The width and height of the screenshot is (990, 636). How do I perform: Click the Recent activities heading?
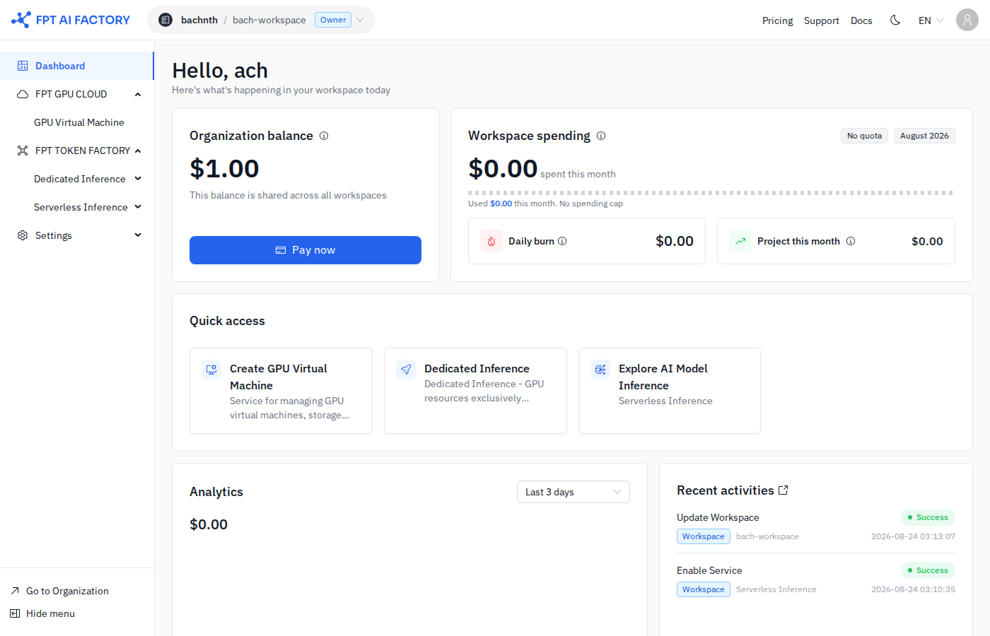click(725, 490)
